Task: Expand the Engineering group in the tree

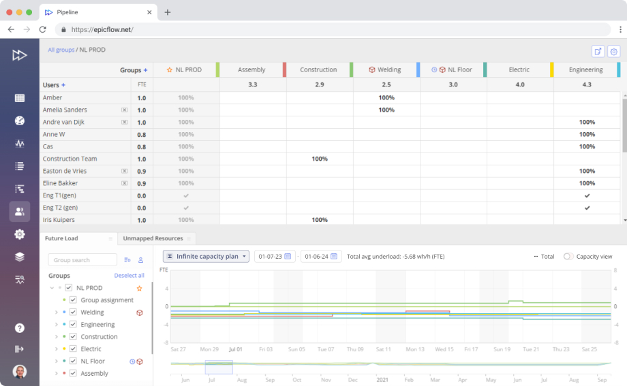Action: 57,325
